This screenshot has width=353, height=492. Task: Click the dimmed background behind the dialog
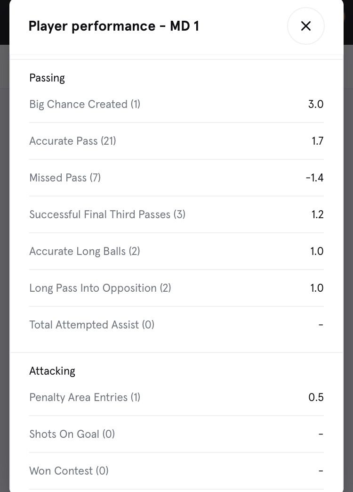point(4,236)
